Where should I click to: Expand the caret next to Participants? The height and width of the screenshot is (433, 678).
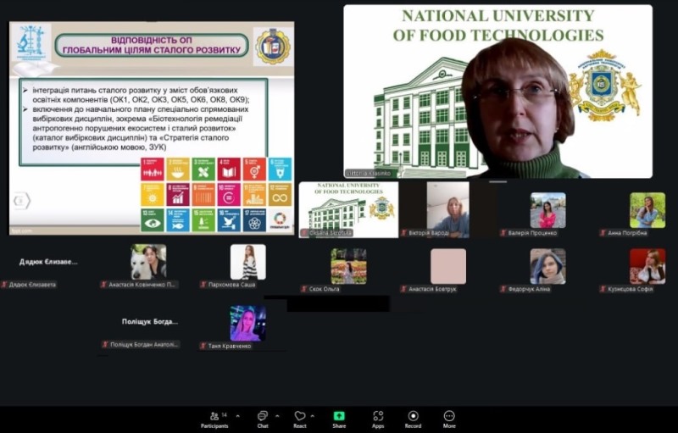pyautogui.click(x=238, y=416)
